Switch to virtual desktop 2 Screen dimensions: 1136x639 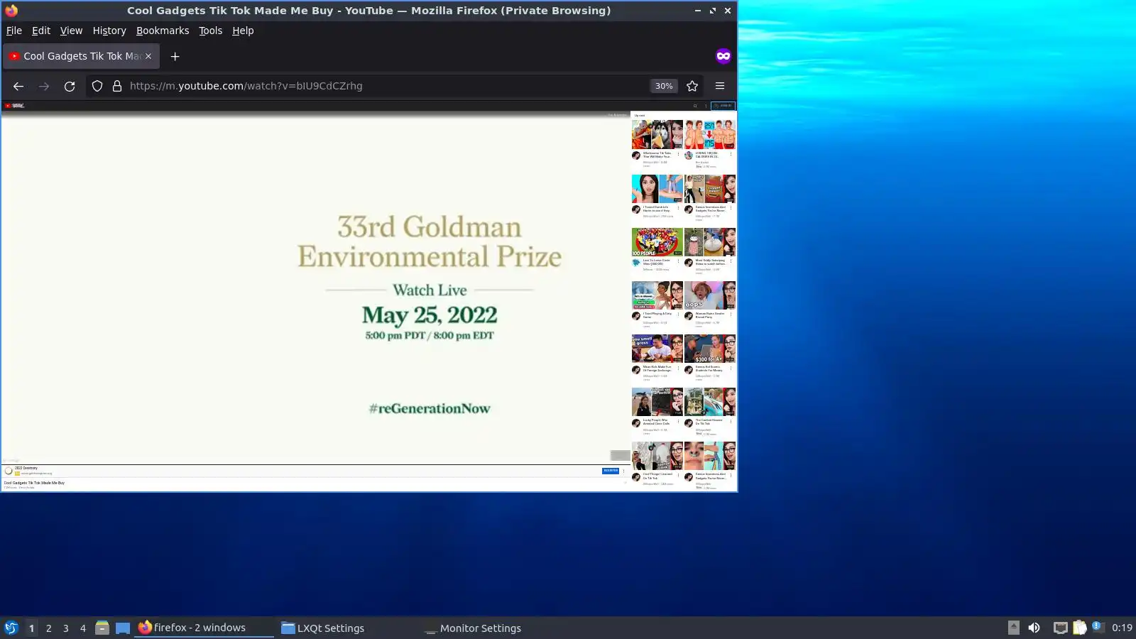pyautogui.click(x=48, y=628)
